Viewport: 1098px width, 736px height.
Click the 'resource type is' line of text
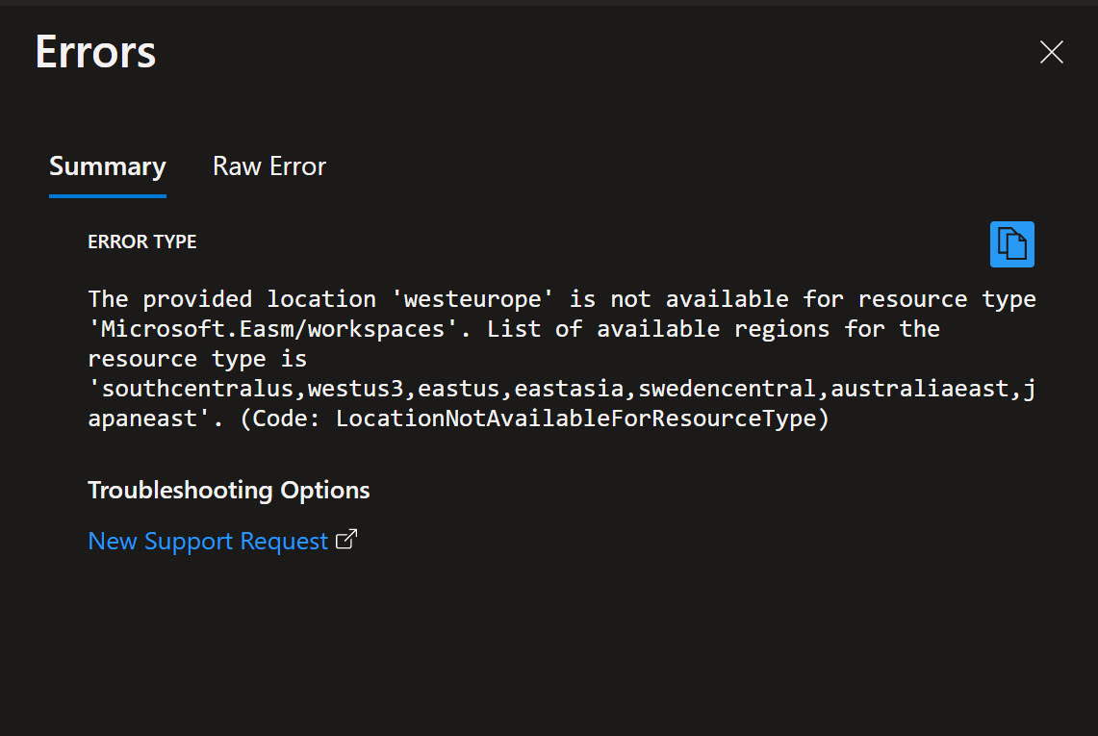tap(197, 359)
